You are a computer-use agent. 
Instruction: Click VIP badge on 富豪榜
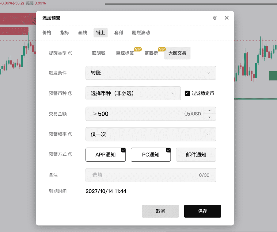pos(162,49)
